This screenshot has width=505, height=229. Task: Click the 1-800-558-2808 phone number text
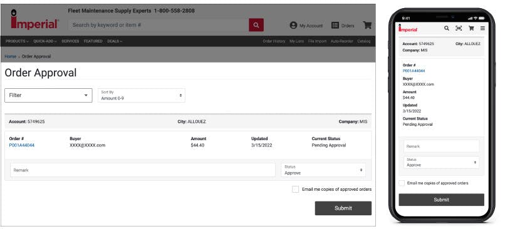(174, 11)
